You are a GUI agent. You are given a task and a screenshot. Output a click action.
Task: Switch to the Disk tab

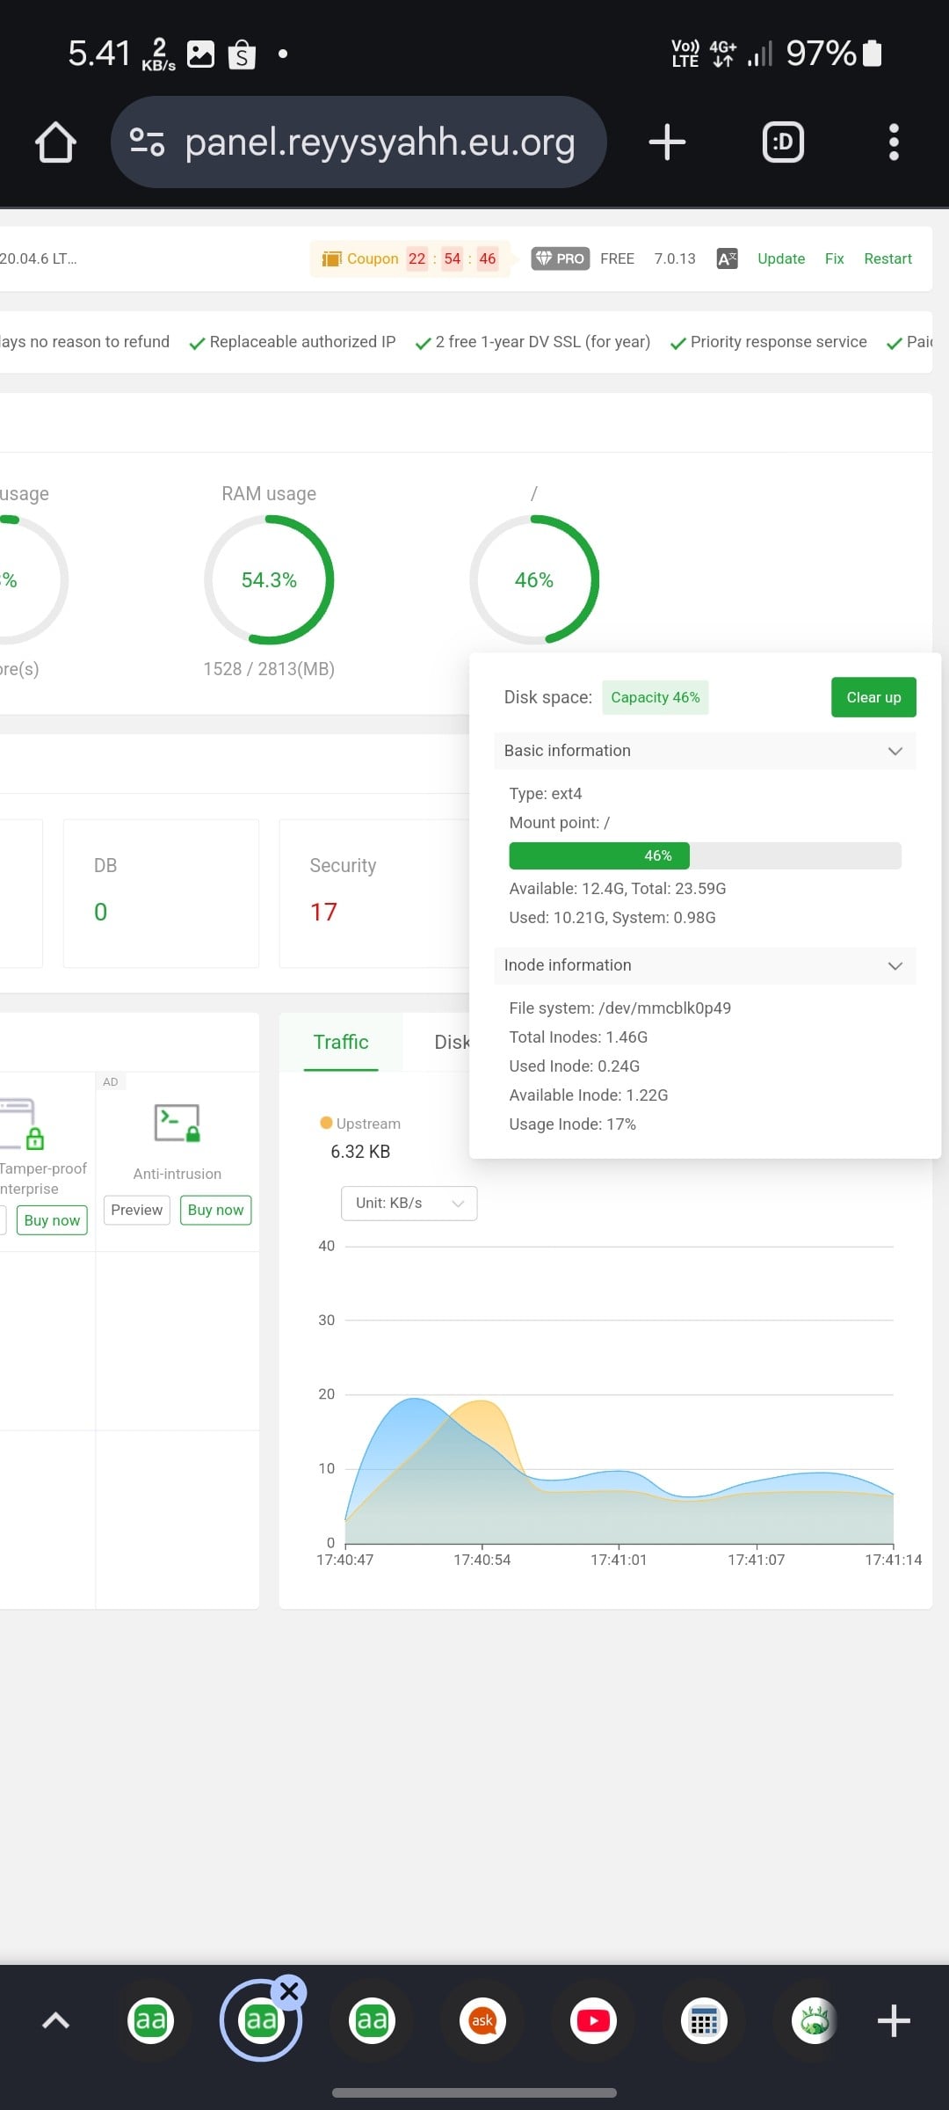pyautogui.click(x=451, y=1043)
